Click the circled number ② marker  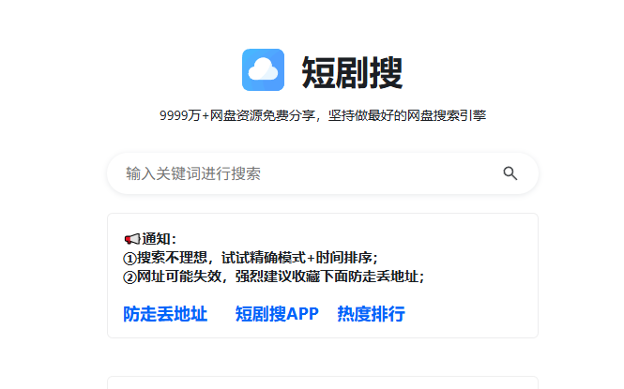coord(129,277)
